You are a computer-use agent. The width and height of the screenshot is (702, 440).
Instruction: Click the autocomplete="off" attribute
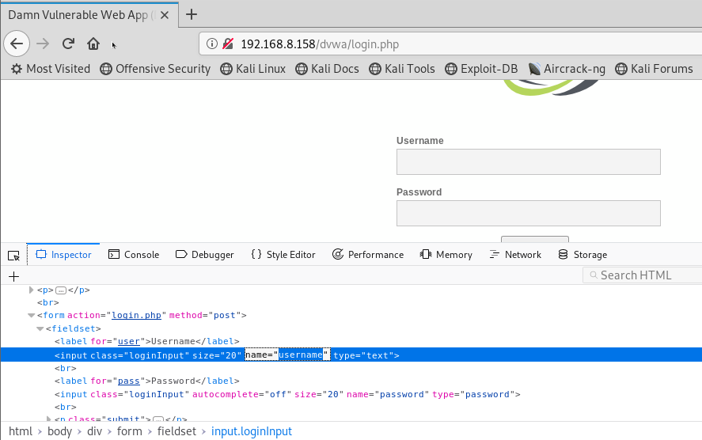point(241,394)
